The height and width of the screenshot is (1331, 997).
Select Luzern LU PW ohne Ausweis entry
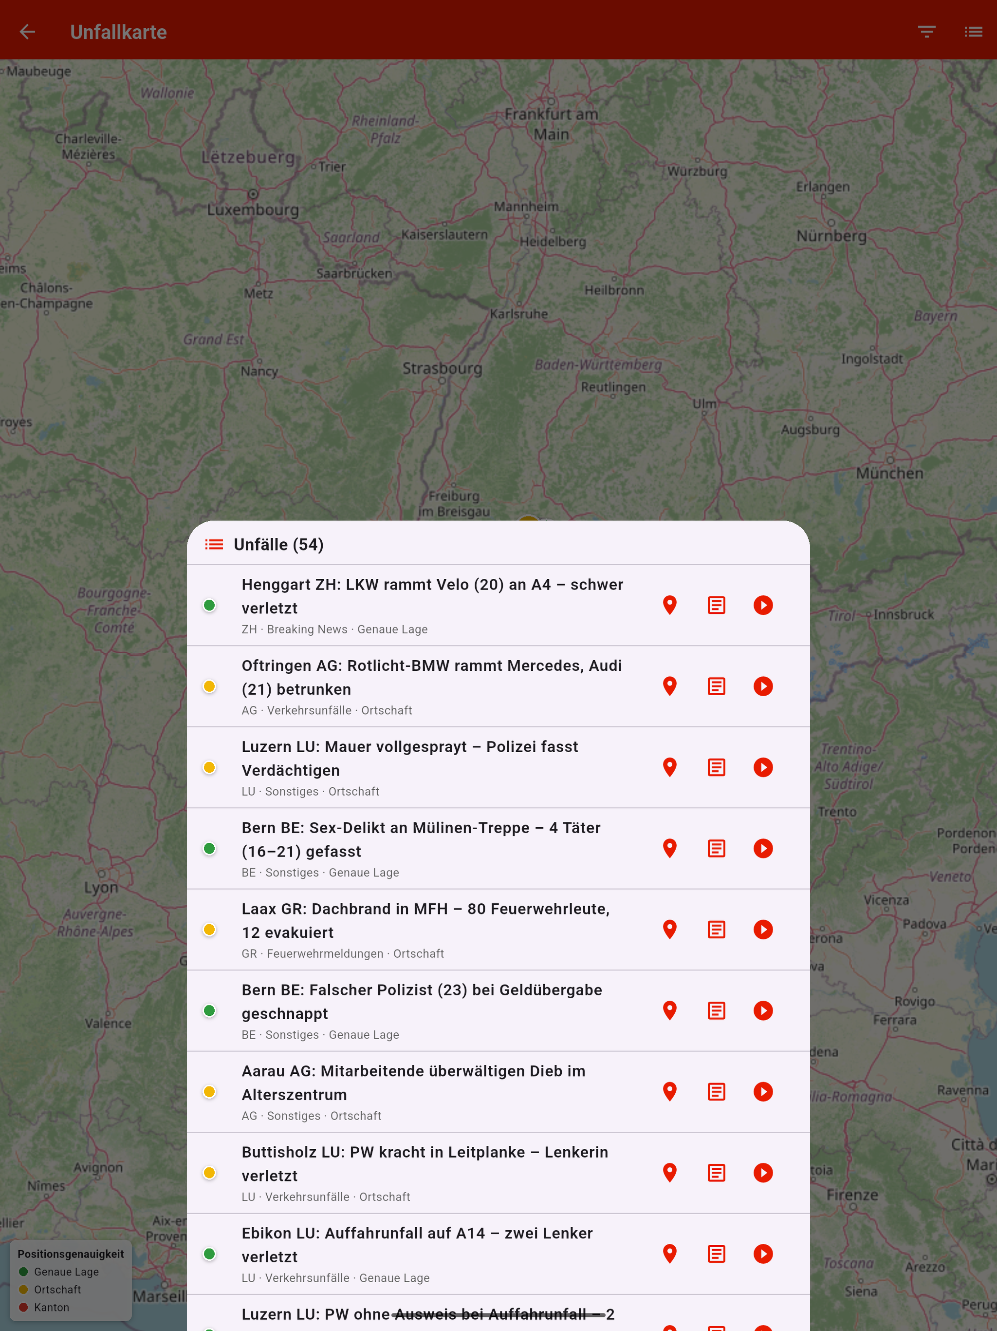coord(498,1313)
